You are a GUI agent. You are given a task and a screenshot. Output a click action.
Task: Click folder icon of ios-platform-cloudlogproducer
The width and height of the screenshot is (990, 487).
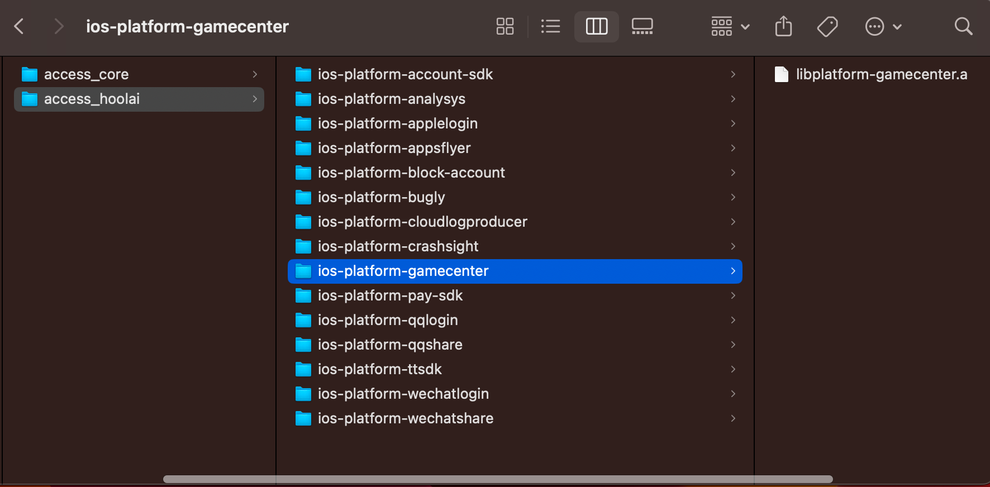click(303, 222)
